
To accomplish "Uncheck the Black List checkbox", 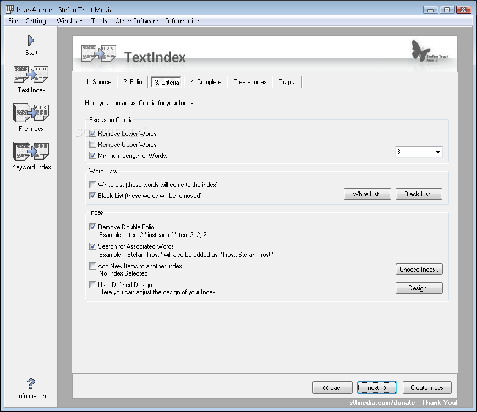I will coord(93,195).
